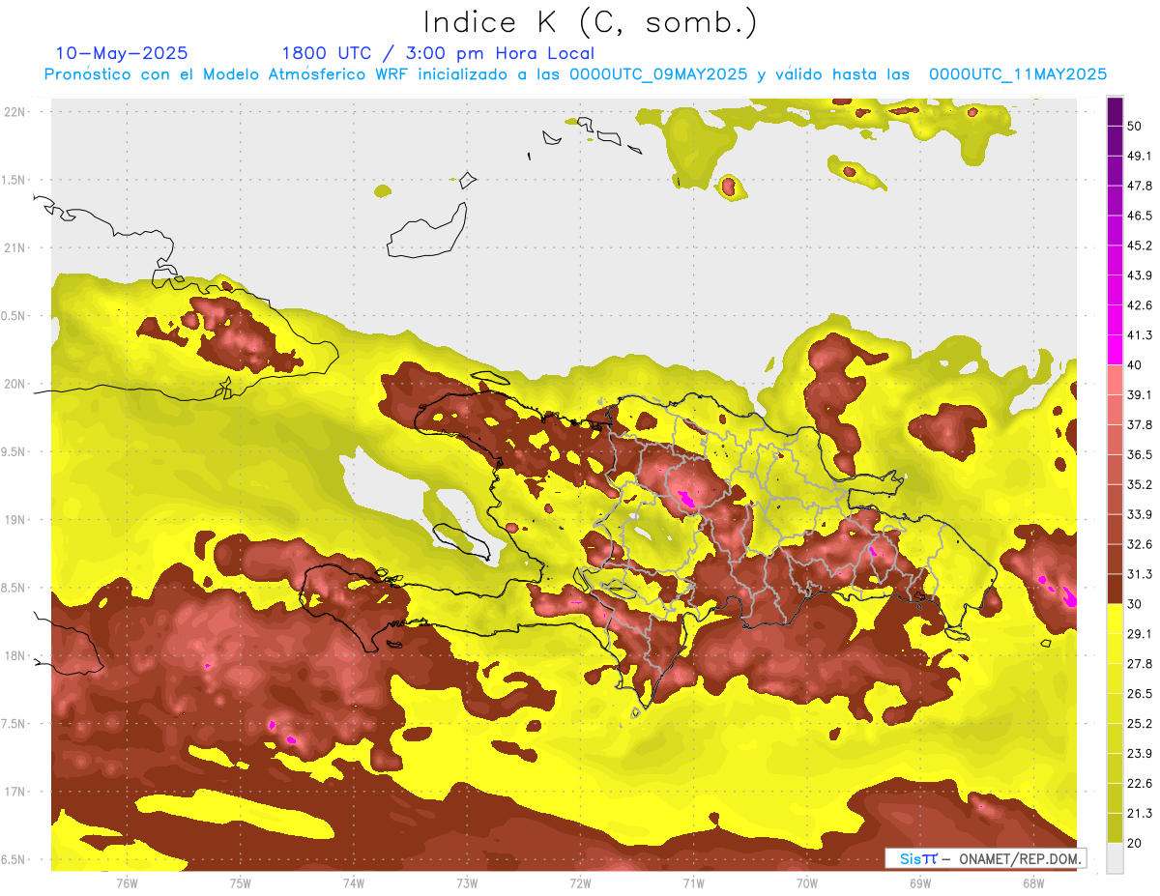Click the '74W' longitude label
Screen dimensions: 1160x896
coord(354,883)
